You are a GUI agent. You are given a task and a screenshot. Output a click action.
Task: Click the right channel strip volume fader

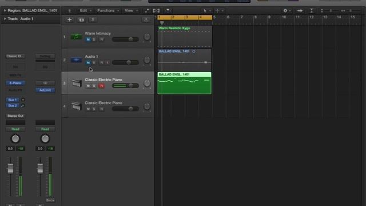40,168
